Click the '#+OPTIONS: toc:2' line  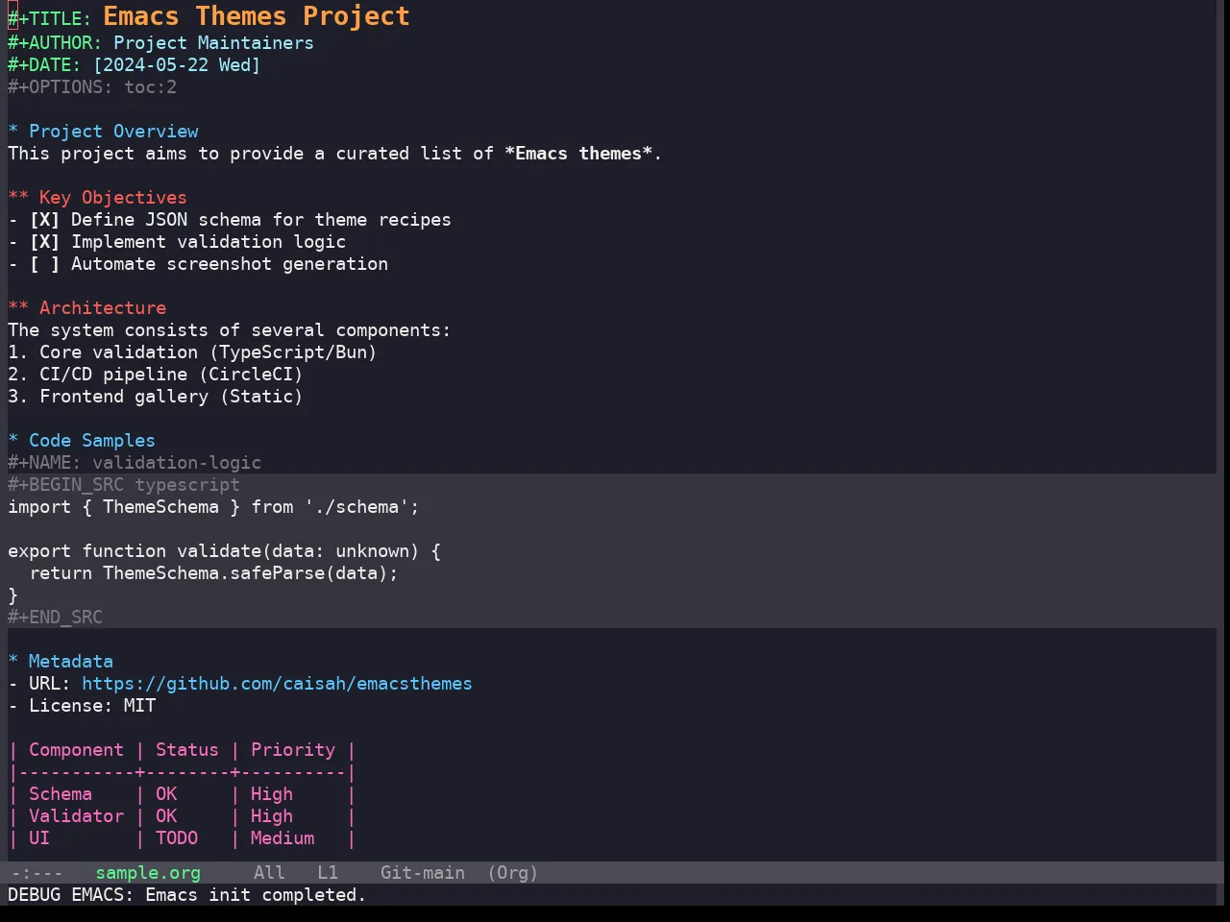[x=92, y=87]
